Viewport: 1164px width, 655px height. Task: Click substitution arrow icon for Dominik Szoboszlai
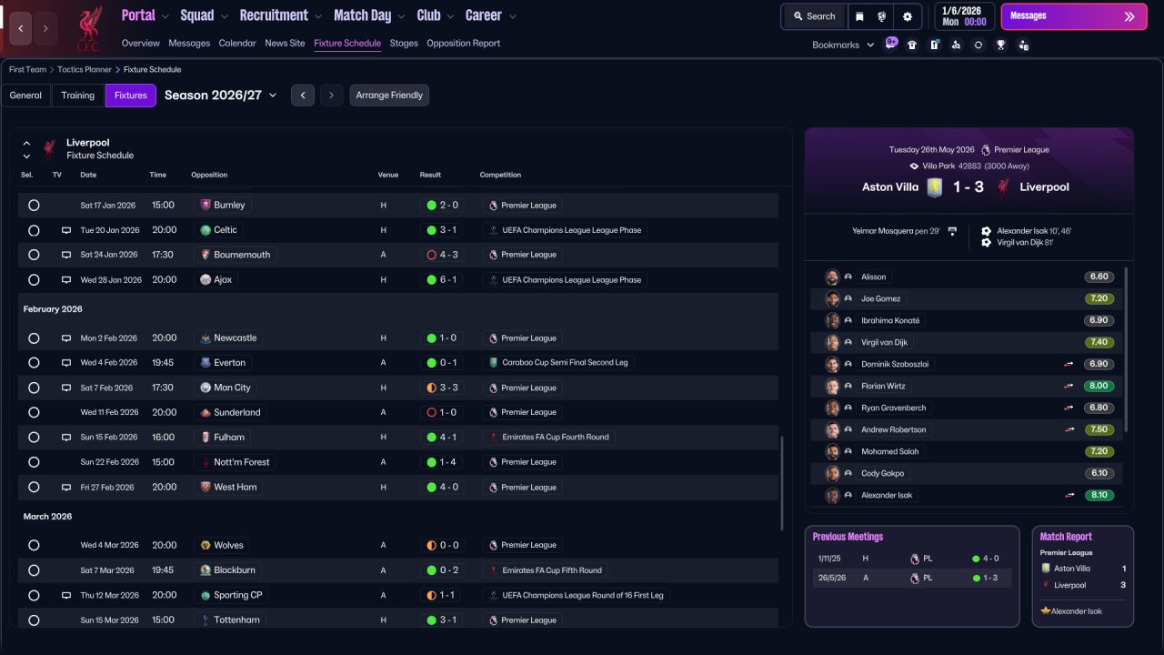pos(1069,364)
